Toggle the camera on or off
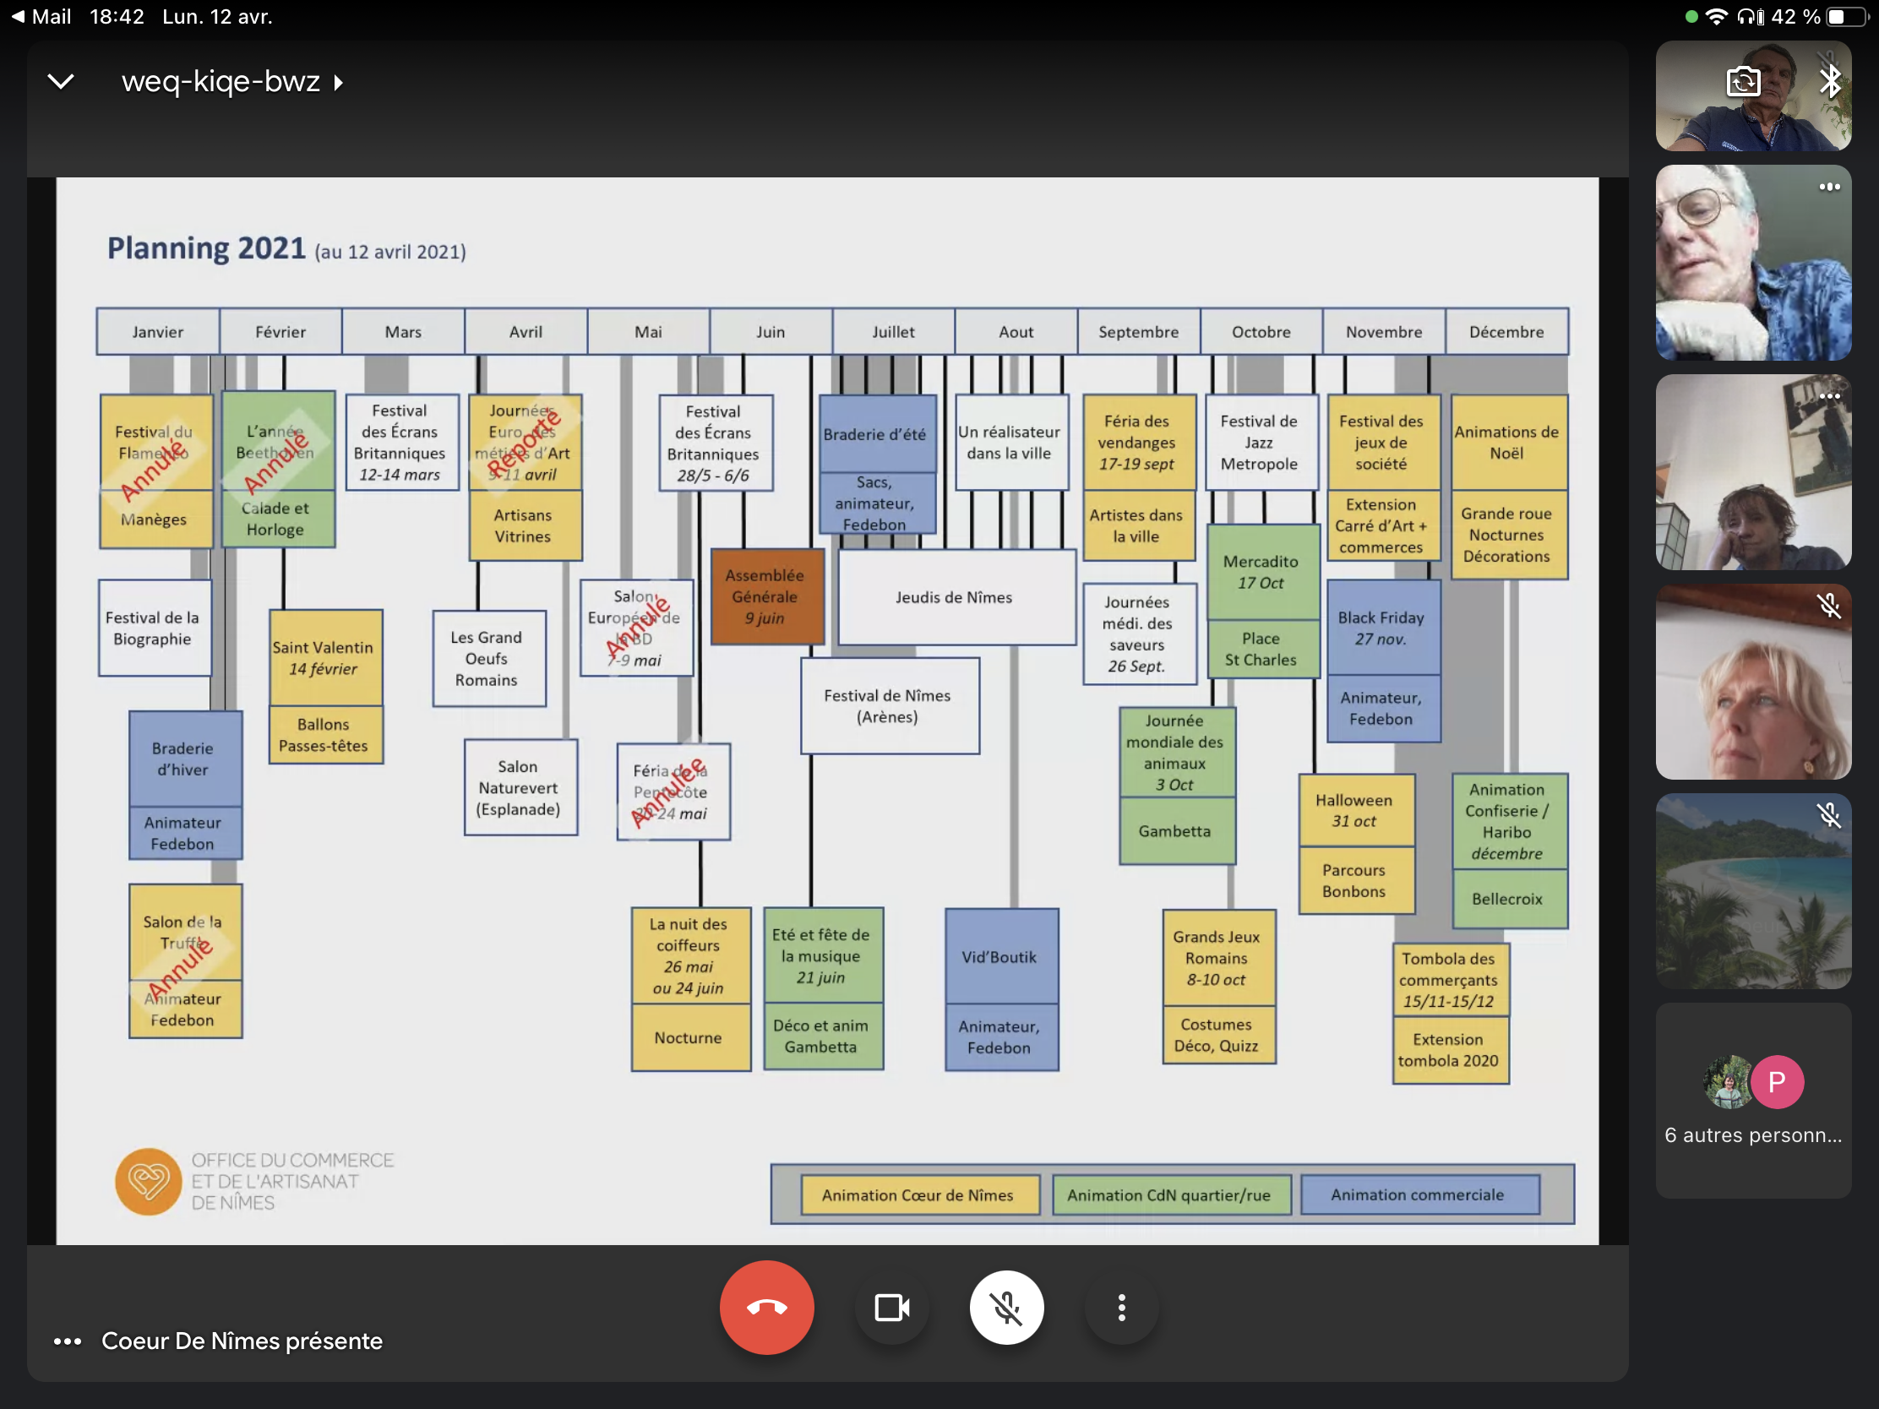The image size is (1879, 1409). (892, 1307)
